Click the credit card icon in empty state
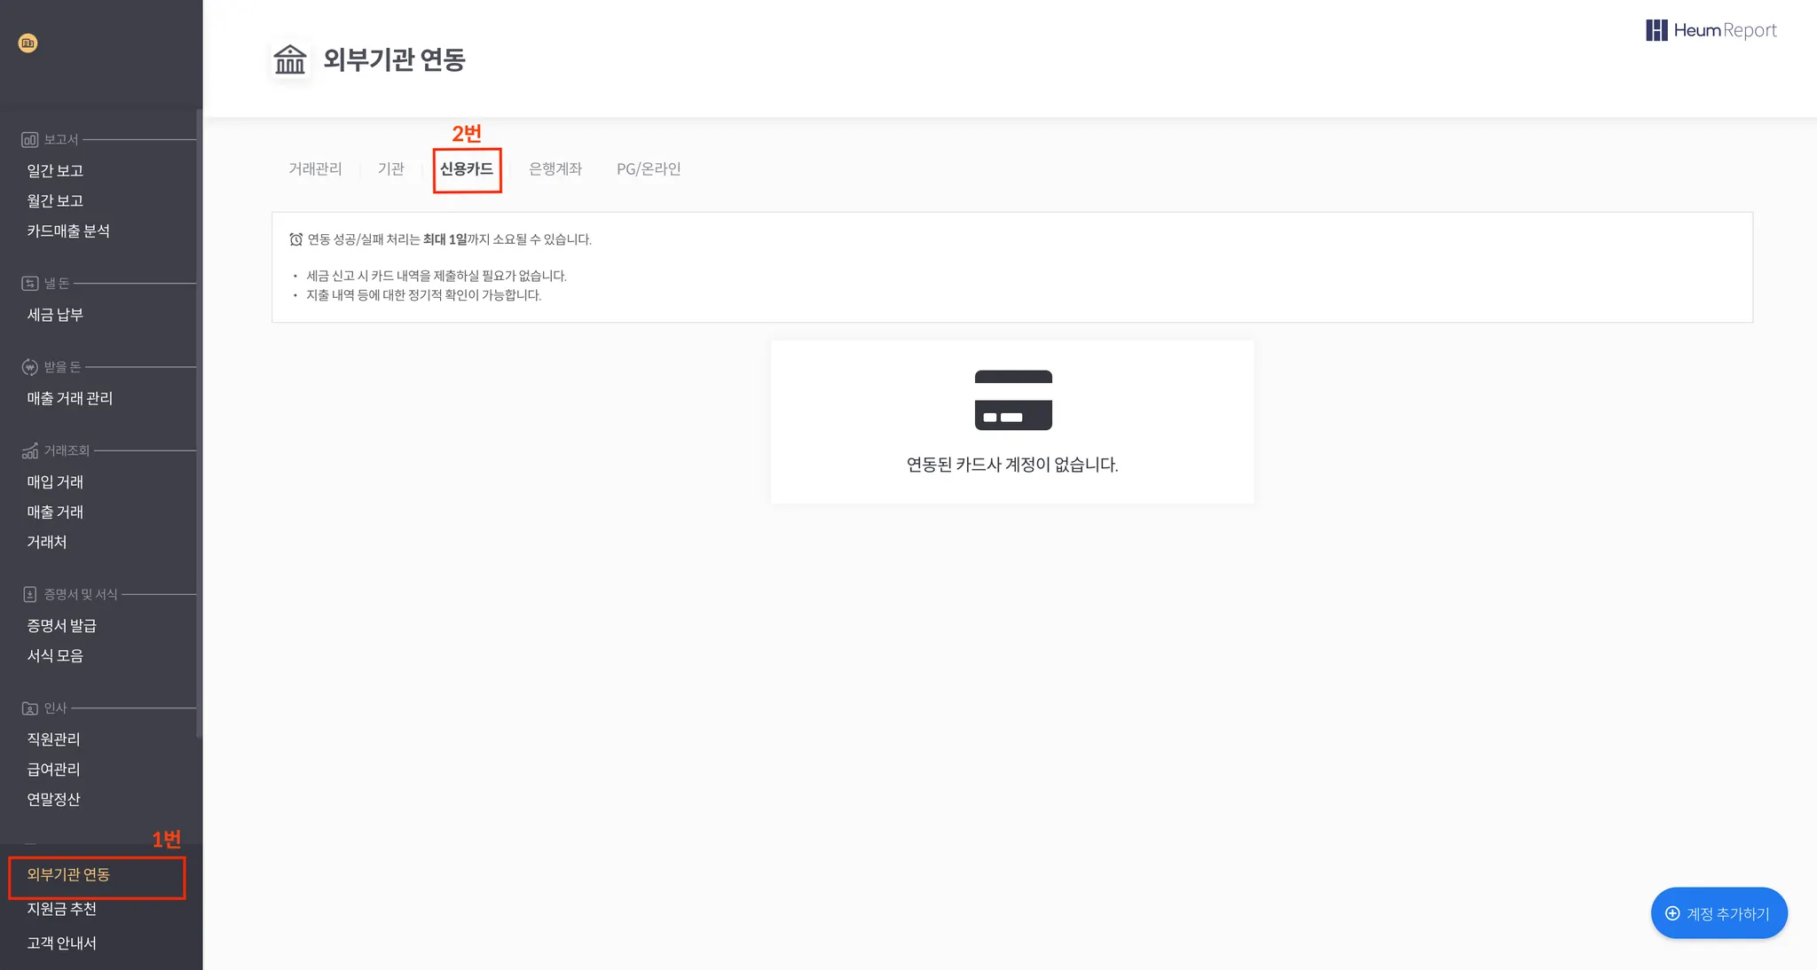 point(1013,401)
